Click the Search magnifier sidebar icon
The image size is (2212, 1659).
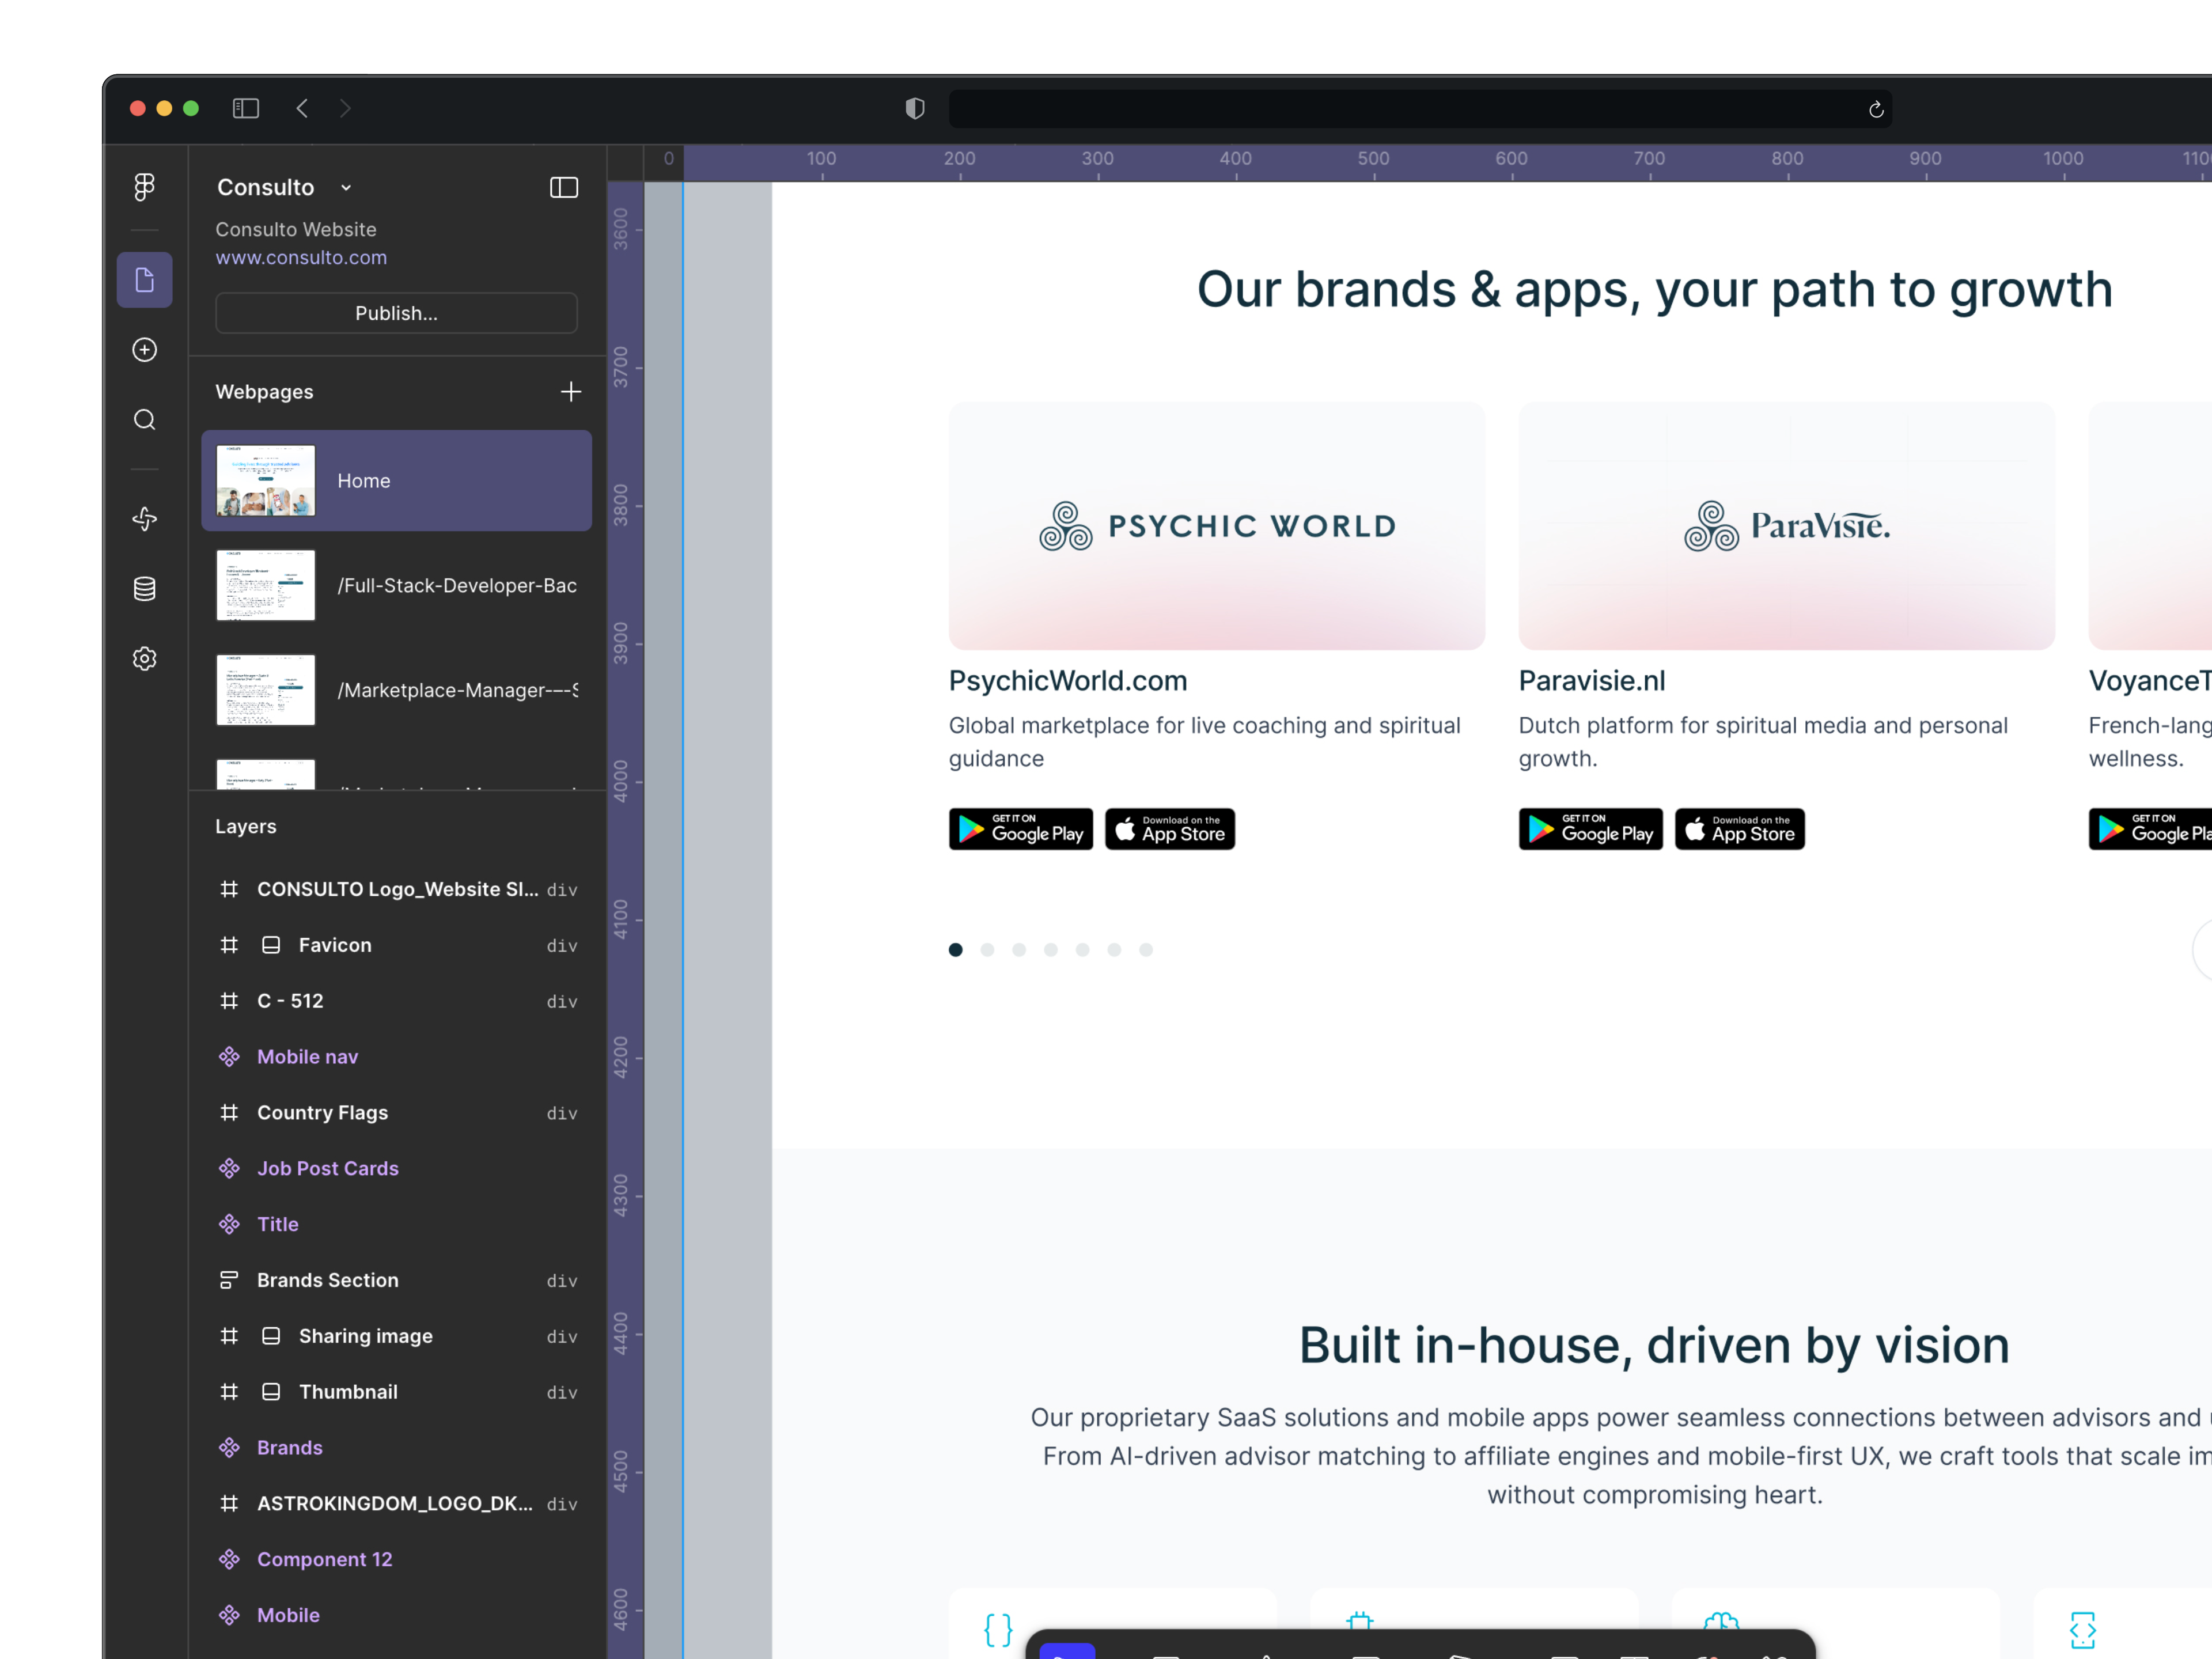pos(145,420)
